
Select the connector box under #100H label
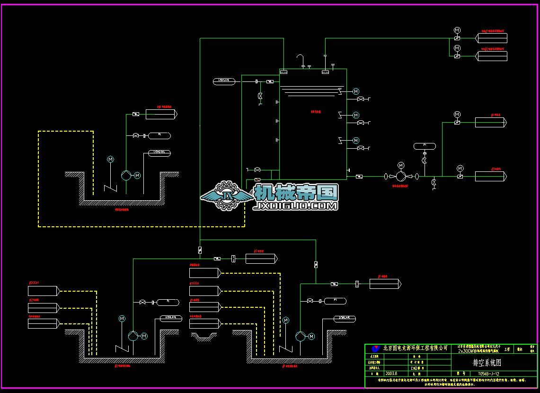click(x=205, y=291)
